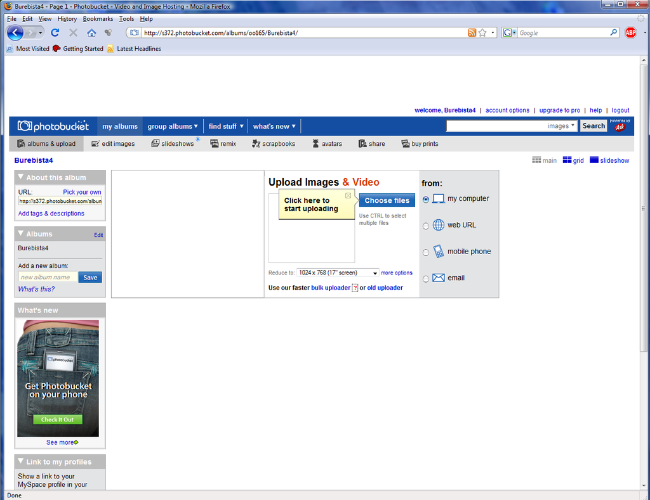Open the scrapbooks tool
This screenshot has height=500, width=650.
pos(274,144)
